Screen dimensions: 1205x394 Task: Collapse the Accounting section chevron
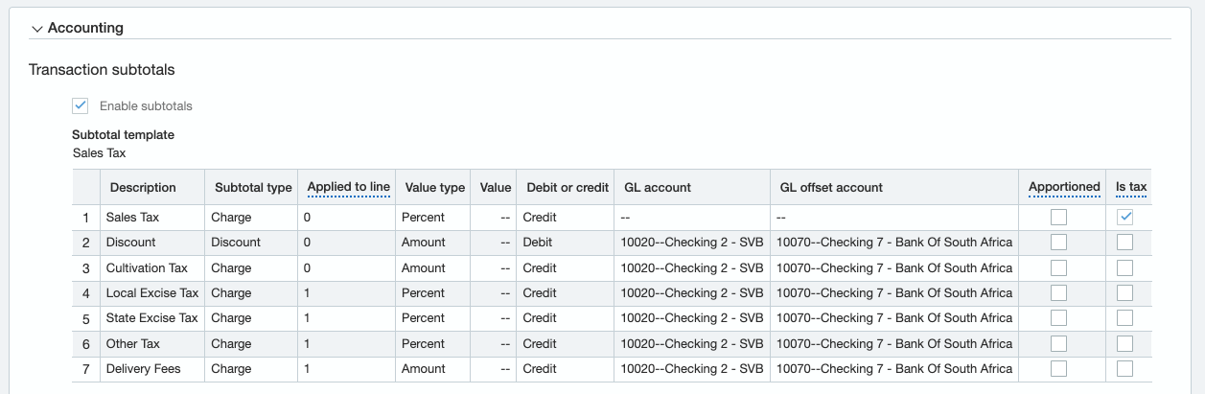tap(37, 29)
